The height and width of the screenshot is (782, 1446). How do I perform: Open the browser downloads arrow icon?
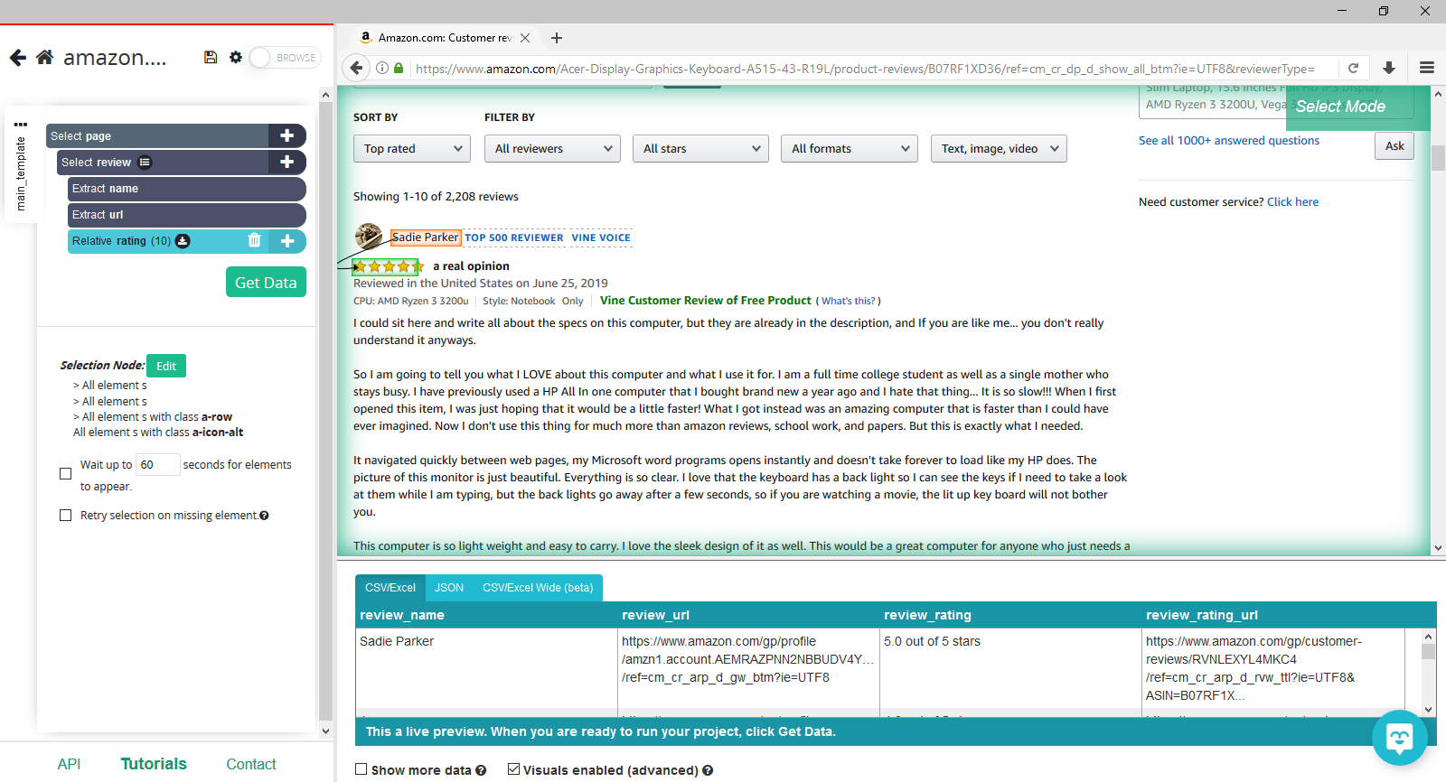tap(1389, 68)
